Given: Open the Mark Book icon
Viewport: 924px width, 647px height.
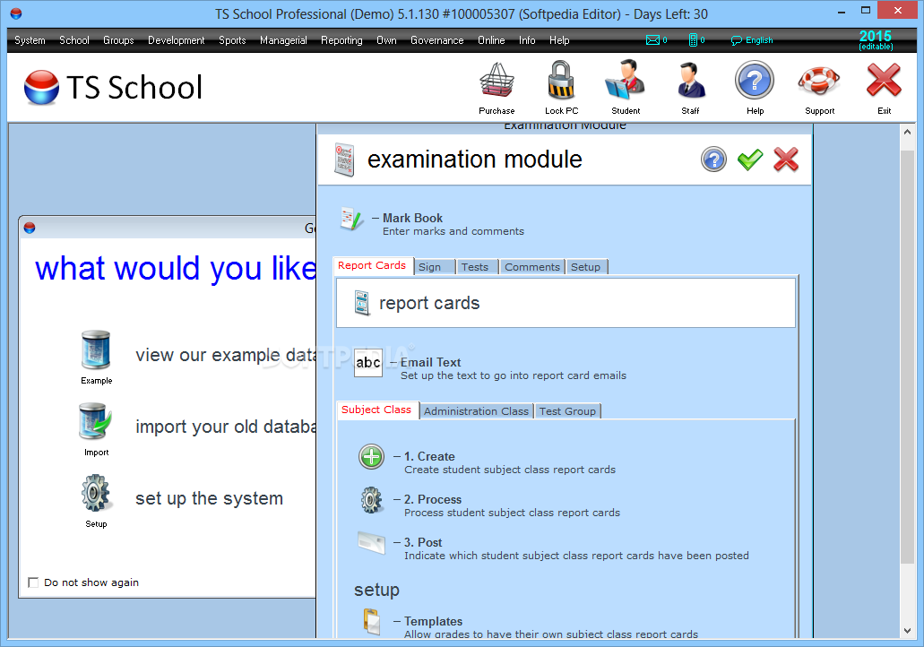Looking at the screenshot, I should [x=352, y=220].
